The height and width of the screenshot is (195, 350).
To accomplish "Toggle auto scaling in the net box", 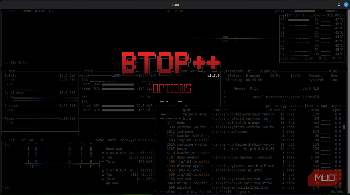I will [112, 140].
